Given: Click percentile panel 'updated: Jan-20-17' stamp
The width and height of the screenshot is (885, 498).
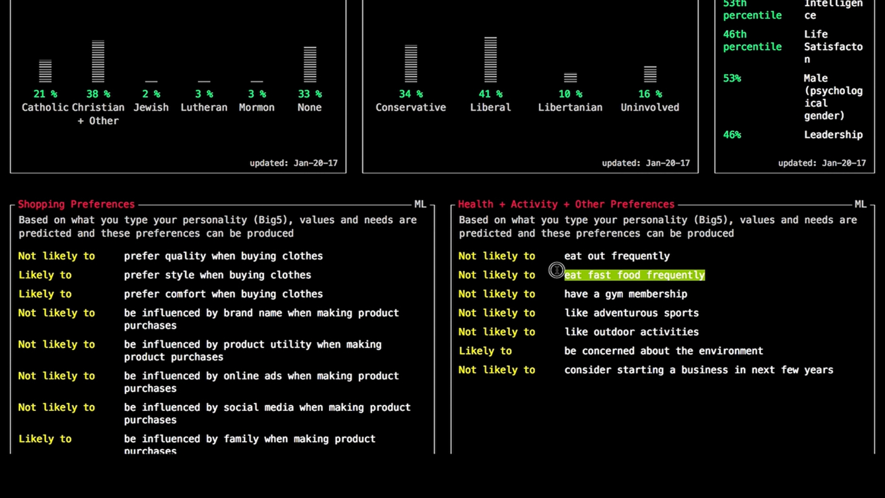Looking at the screenshot, I should 822,163.
